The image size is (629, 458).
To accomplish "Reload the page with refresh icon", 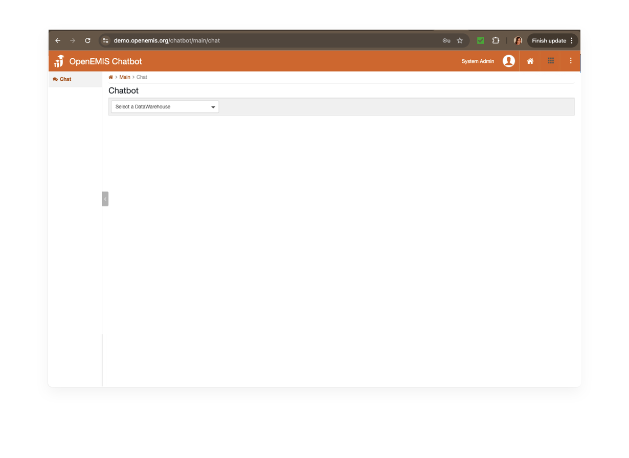I will coord(87,40).
